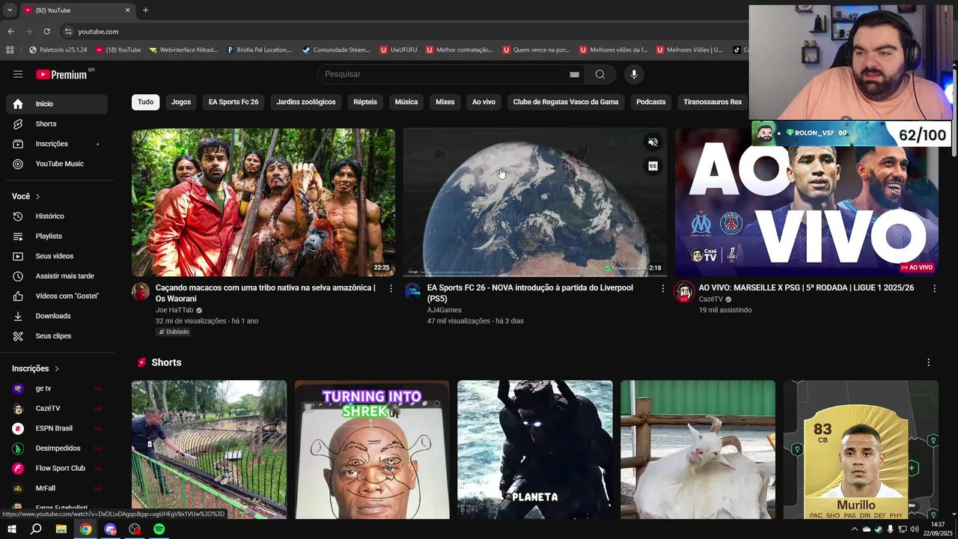Expand the Você section chevron
Screen dimensions: 958x539
(x=37, y=196)
